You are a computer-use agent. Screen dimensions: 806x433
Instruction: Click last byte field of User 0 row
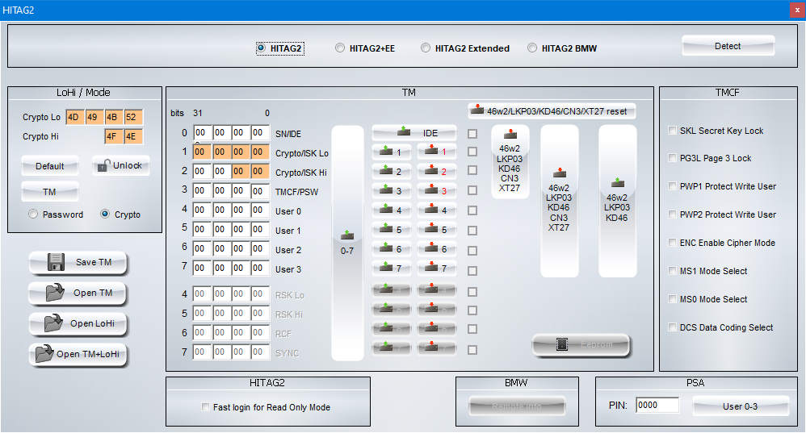(x=260, y=210)
